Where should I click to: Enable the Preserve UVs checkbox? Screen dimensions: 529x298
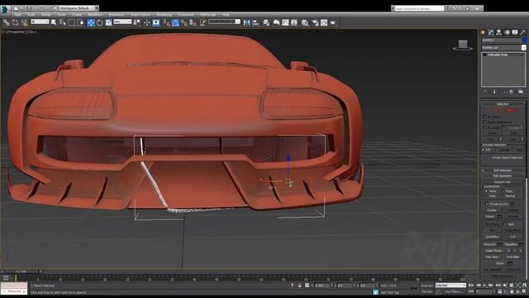487,204
